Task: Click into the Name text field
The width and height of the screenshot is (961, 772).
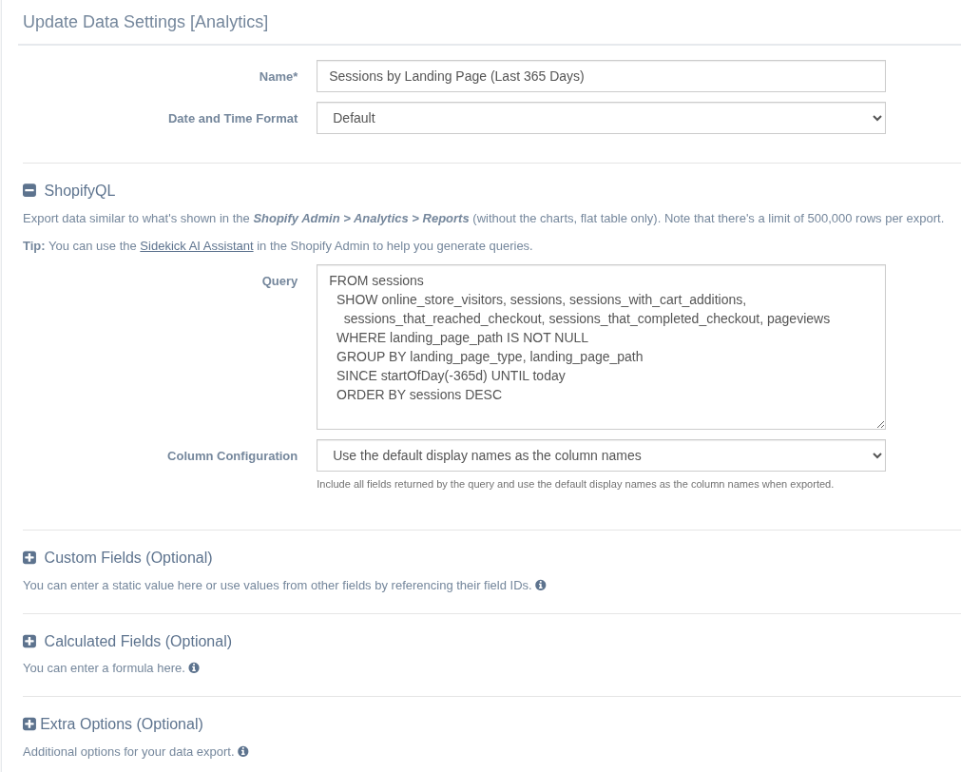Action: [601, 76]
